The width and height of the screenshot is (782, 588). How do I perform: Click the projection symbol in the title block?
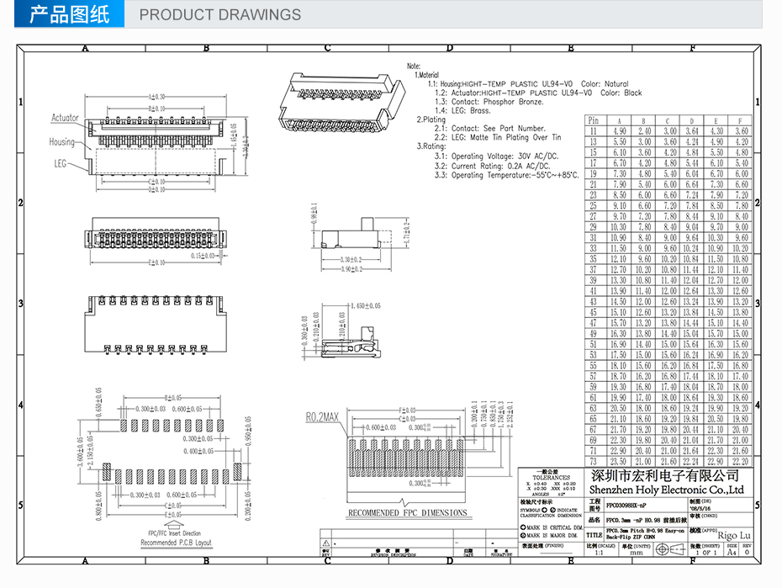[x=664, y=551]
